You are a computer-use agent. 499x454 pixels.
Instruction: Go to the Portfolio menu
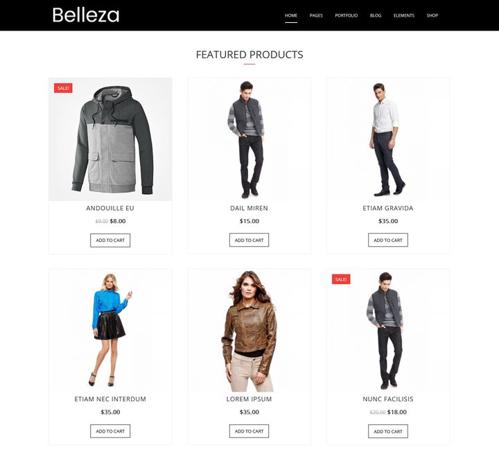pyautogui.click(x=347, y=15)
